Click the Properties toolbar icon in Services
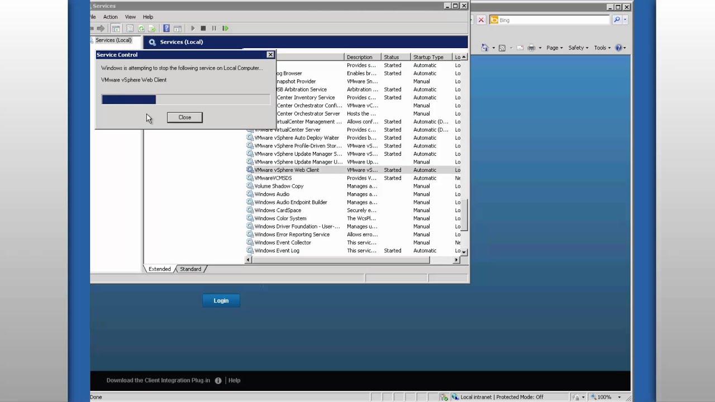This screenshot has width=715, height=402. pyautogui.click(x=130, y=28)
